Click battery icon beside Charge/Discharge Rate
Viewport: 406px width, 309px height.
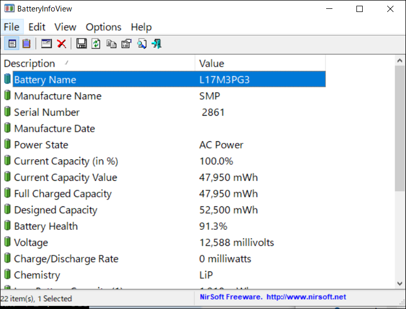7,258
